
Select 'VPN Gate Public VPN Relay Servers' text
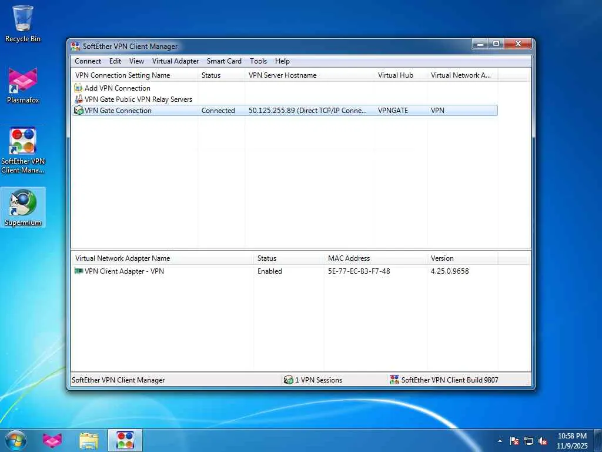[139, 99]
